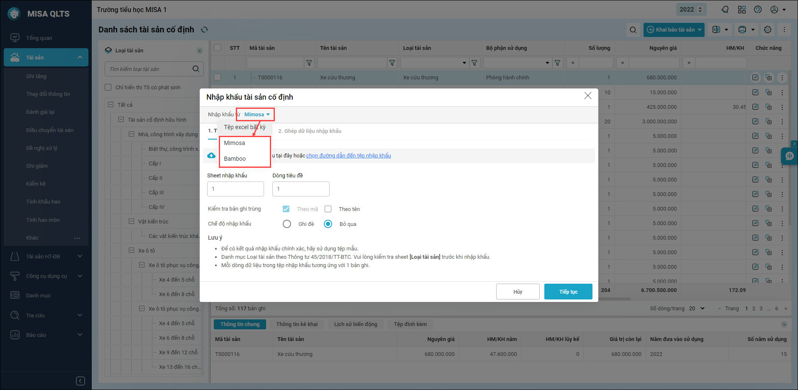This screenshot has width=798, height=390.
Task: Open the more options vertical dots in toolbar
Action: click(x=784, y=30)
